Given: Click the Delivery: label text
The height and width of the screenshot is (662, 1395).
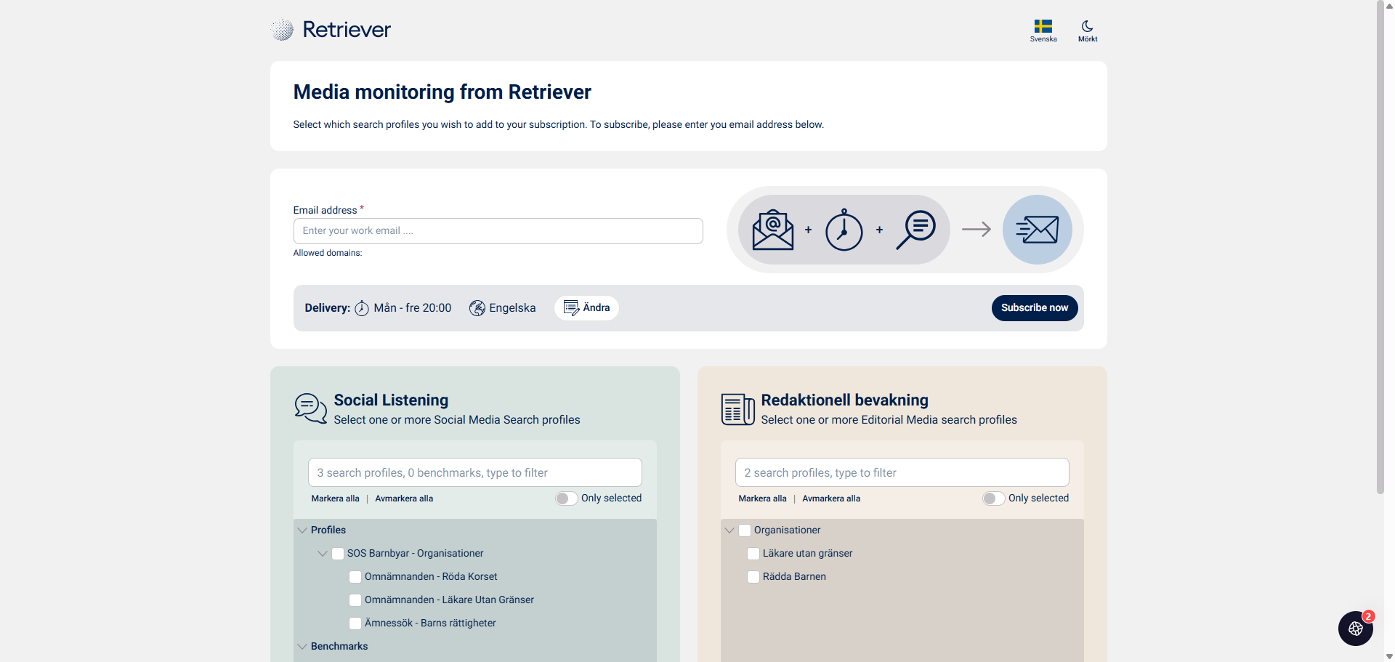Looking at the screenshot, I should [x=328, y=308].
